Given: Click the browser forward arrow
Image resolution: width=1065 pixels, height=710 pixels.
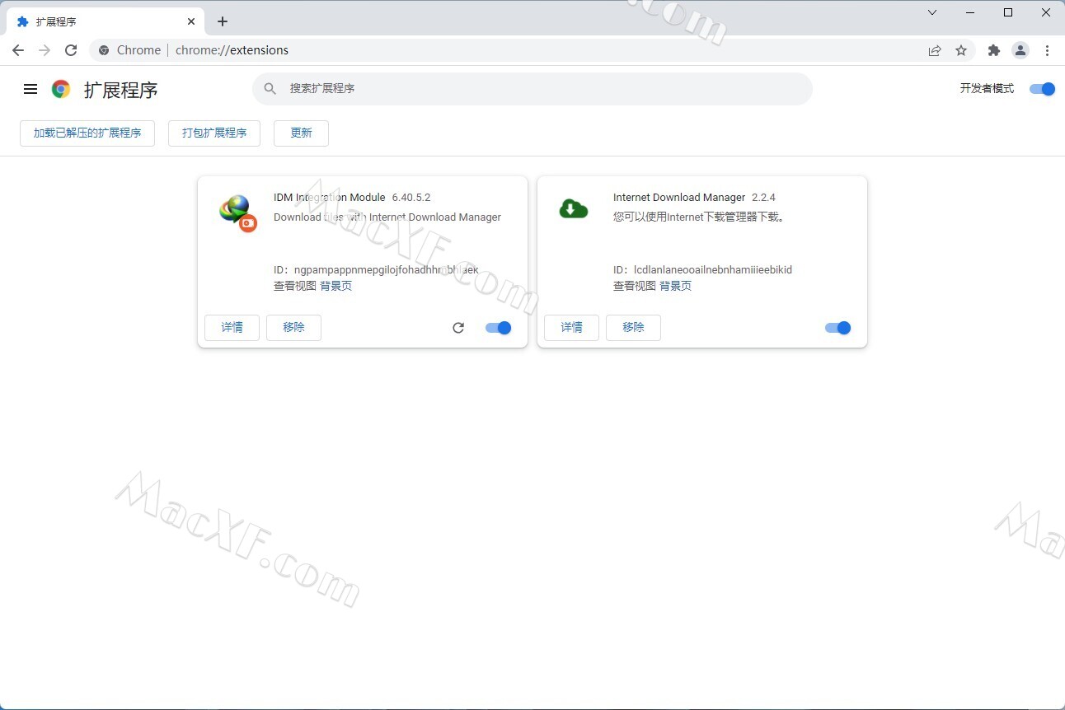Looking at the screenshot, I should point(45,50).
